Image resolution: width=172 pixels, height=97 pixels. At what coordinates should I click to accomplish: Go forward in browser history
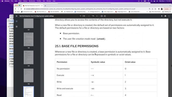click(18, 9)
